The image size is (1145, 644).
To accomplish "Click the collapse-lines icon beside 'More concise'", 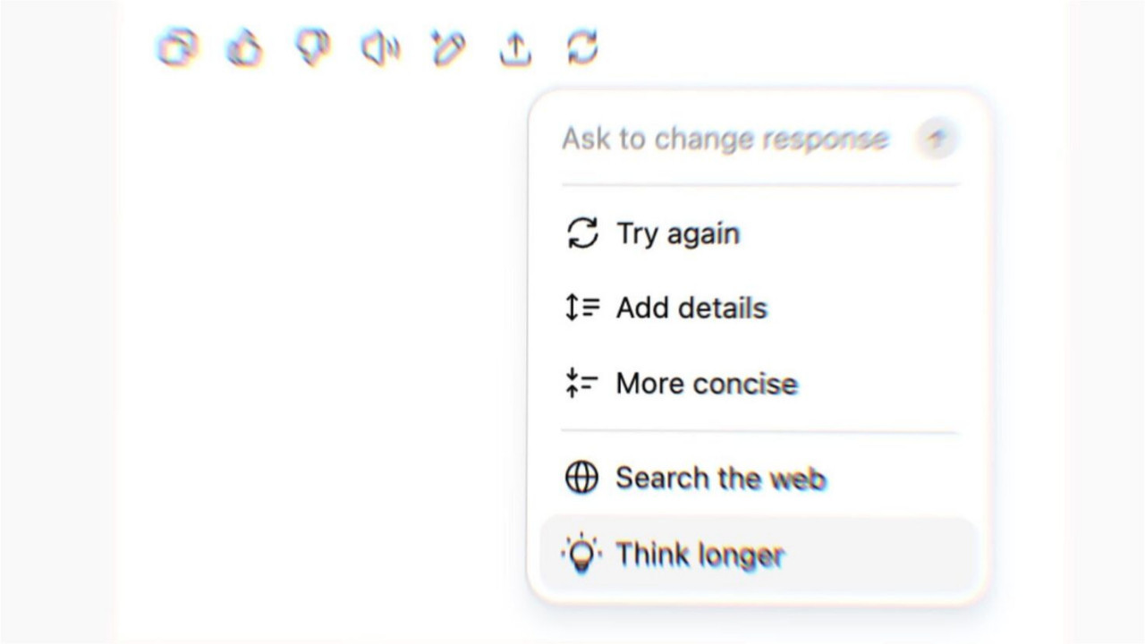I will (x=582, y=384).
